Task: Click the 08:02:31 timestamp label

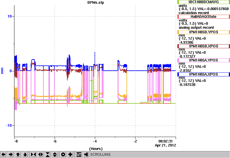Action: pos(166,141)
